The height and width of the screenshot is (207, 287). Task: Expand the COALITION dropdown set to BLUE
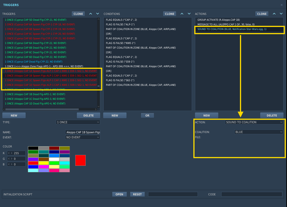coord(259,132)
